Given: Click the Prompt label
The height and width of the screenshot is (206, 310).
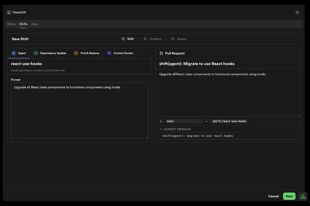Looking at the screenshot, I should [16, 80].
